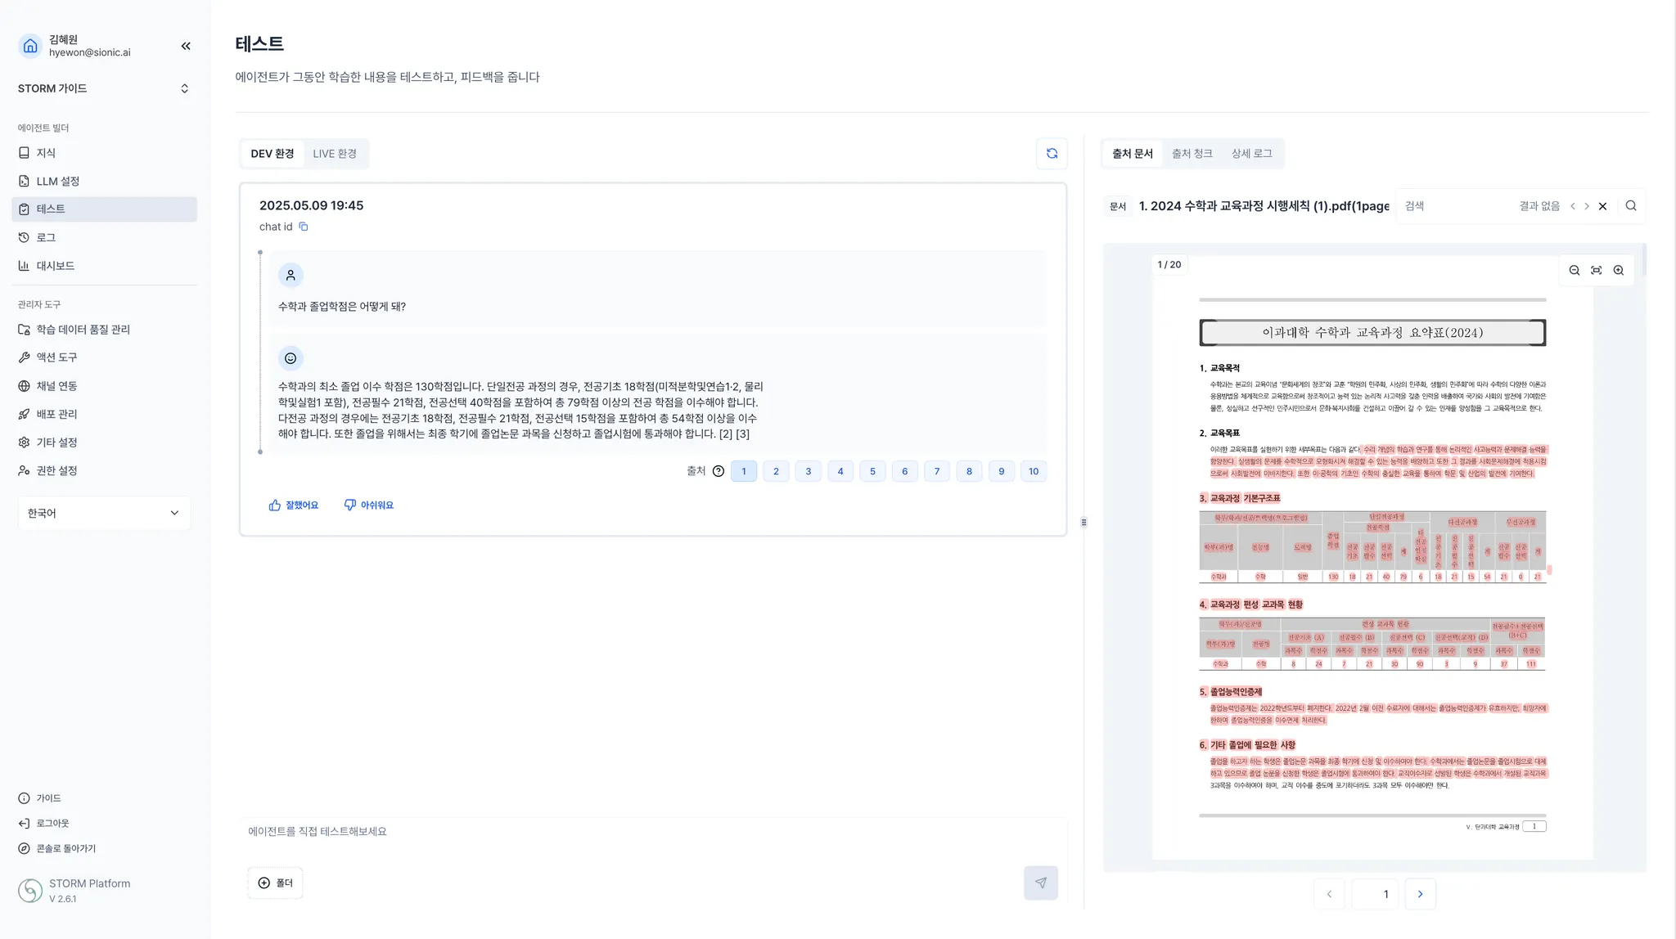Fit PDF page to view

[1596, 271]
